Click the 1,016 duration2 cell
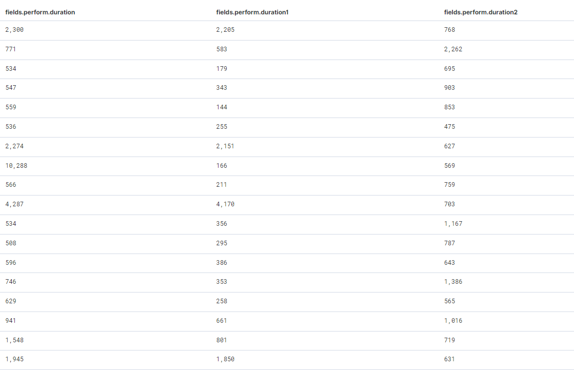Screen dimensions: 574x370 453,321
